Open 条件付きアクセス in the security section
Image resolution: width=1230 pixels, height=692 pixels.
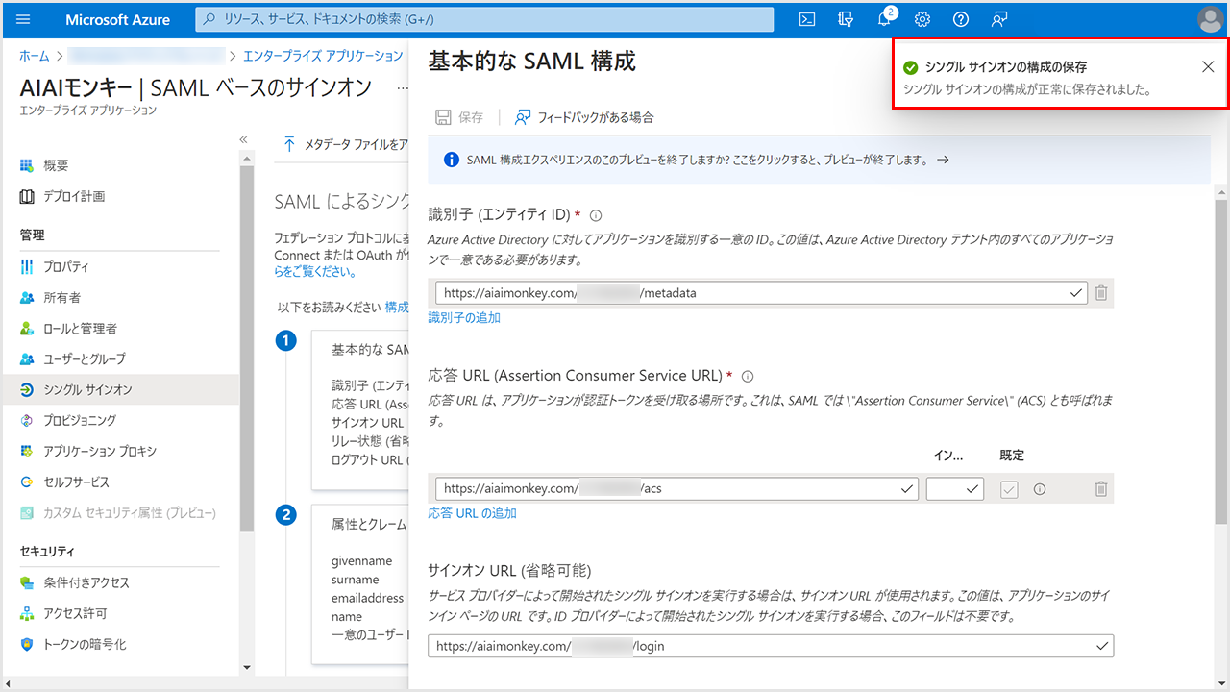pos(86,582)
